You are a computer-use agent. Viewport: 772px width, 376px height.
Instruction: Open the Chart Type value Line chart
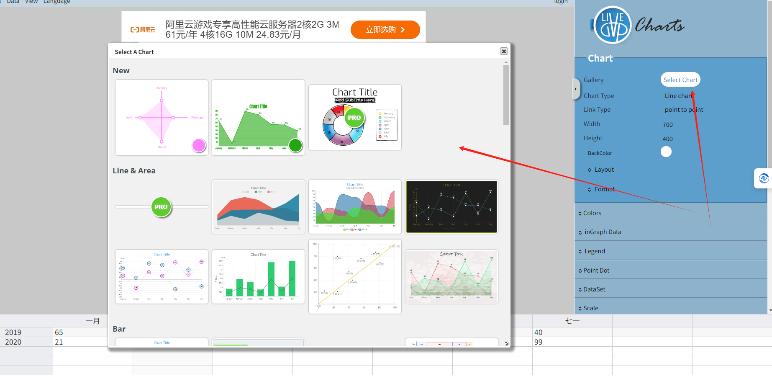679,95
